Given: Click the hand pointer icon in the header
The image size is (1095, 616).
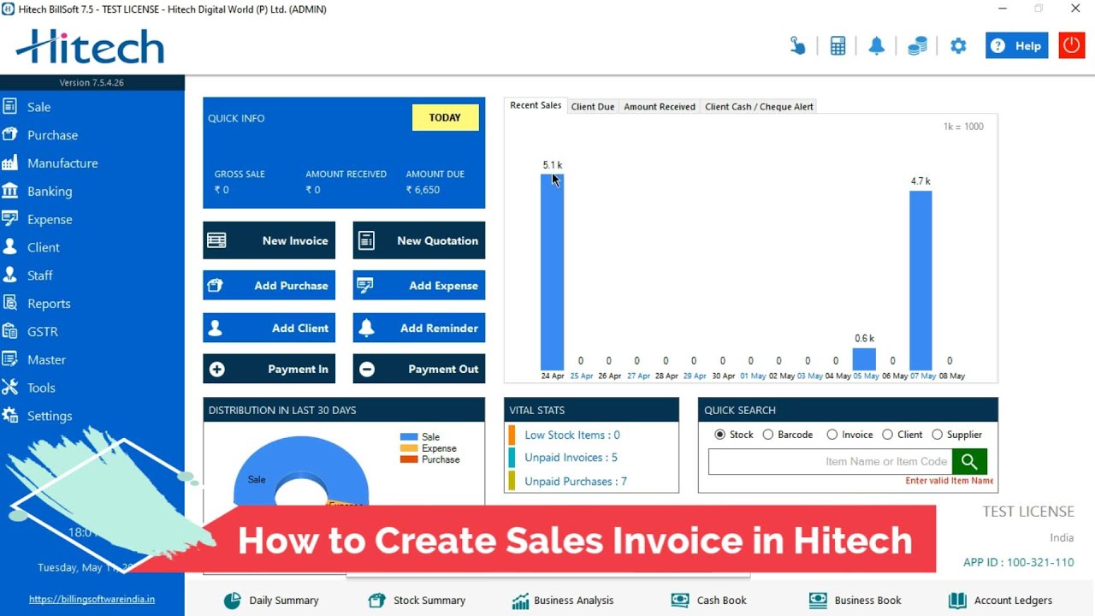Looking at the screenshot, I should coord(798,46).
